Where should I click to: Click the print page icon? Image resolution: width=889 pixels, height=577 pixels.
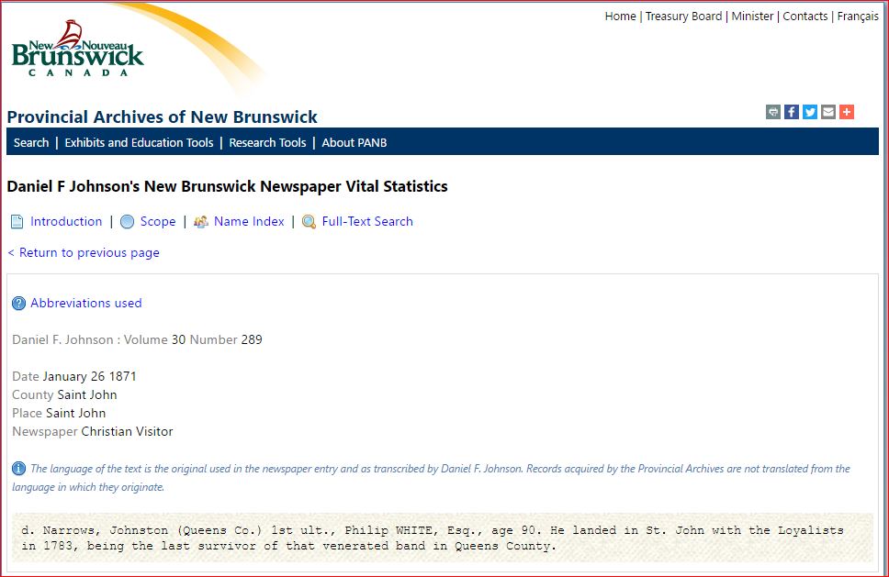(x=773, y=112)
